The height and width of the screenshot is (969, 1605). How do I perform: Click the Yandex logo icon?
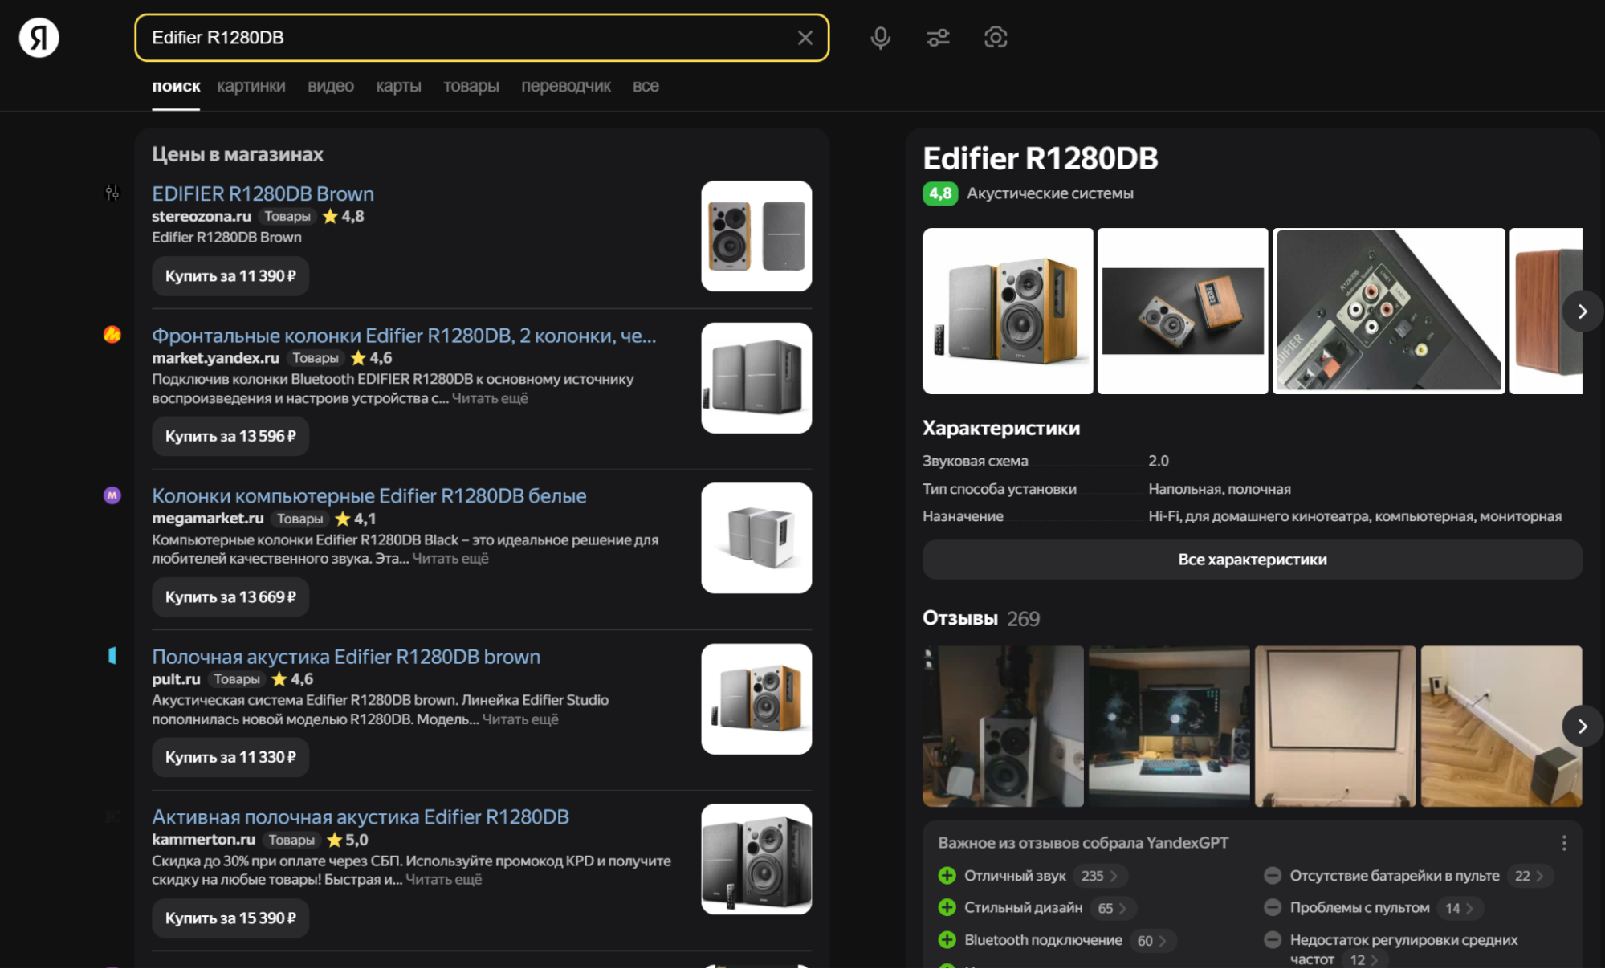pos(39,38)
